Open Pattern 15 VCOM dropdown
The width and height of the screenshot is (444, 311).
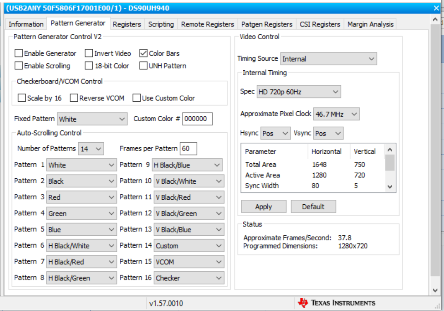pyautogui.click(x=189, y=262)
